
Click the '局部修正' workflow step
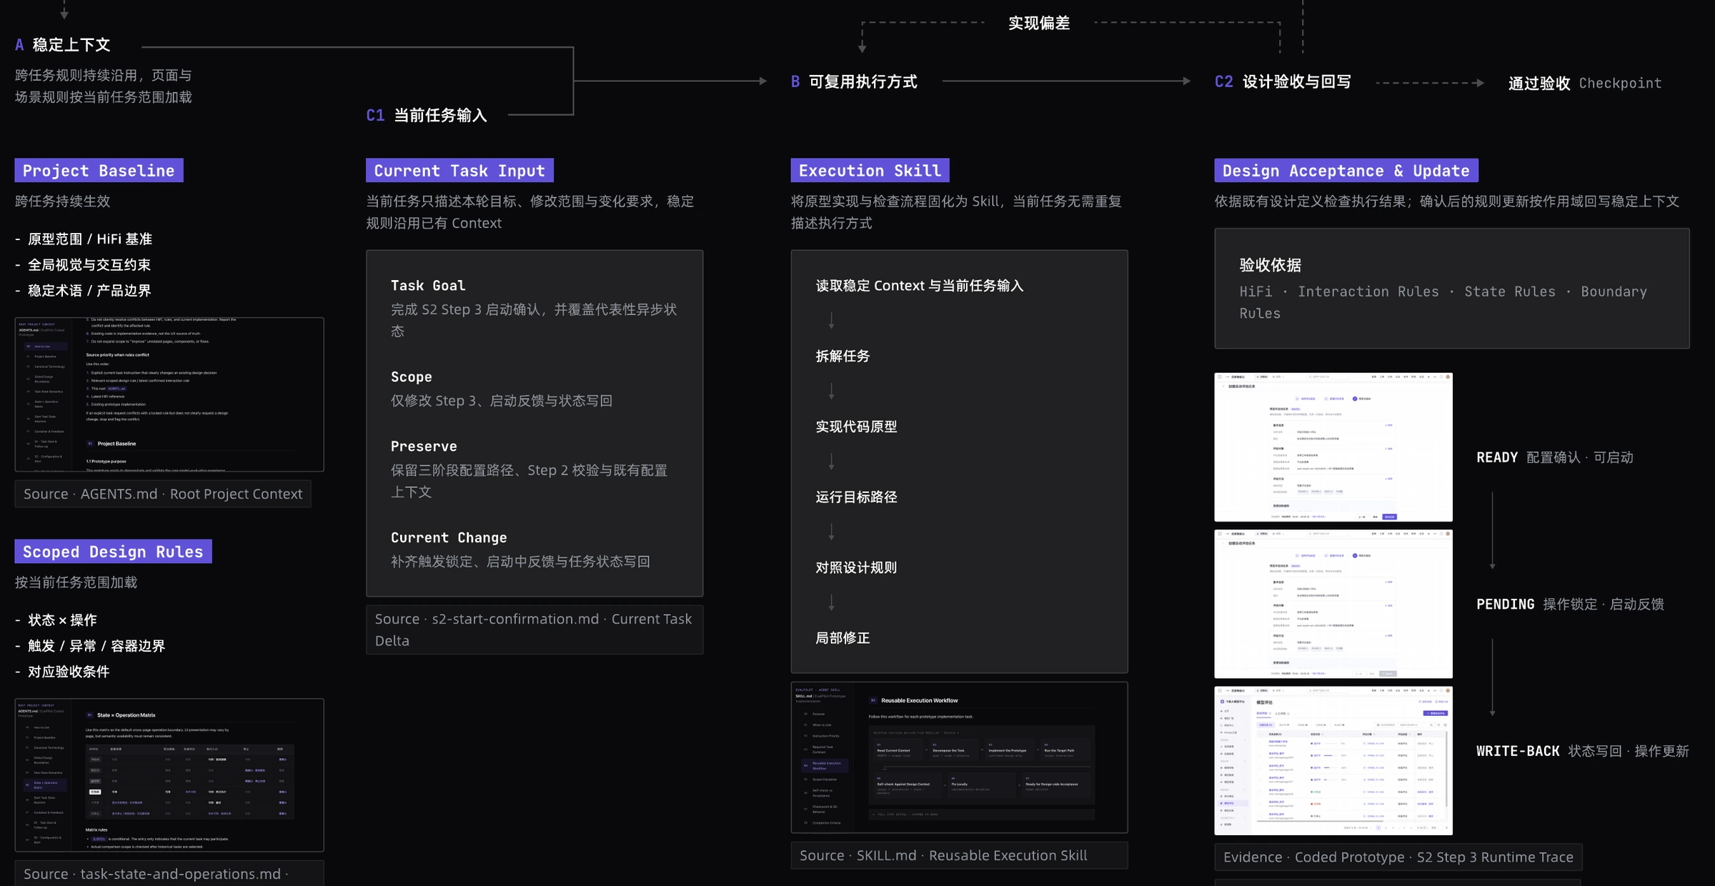coord(842,638)
